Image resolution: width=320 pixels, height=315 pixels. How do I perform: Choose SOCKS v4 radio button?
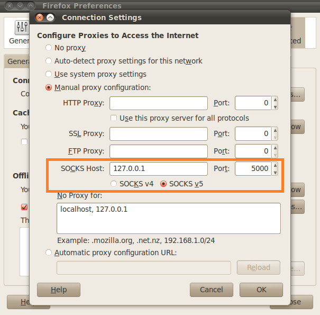click(x=114, y=184)
